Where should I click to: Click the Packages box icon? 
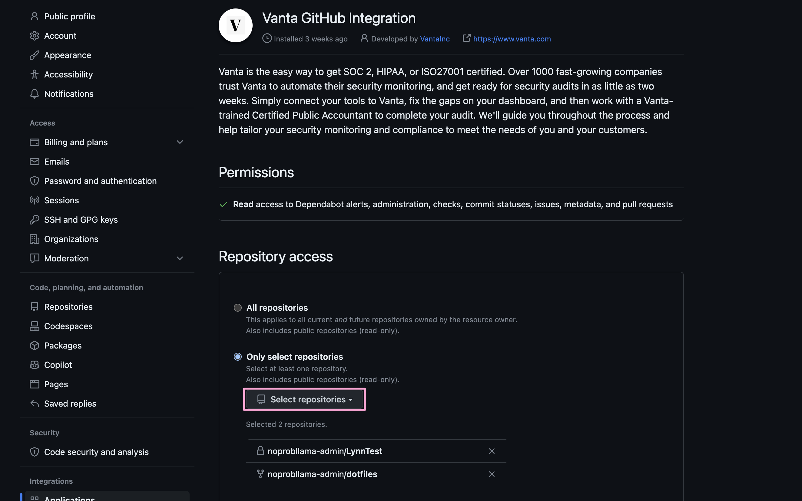pos(35,345)
